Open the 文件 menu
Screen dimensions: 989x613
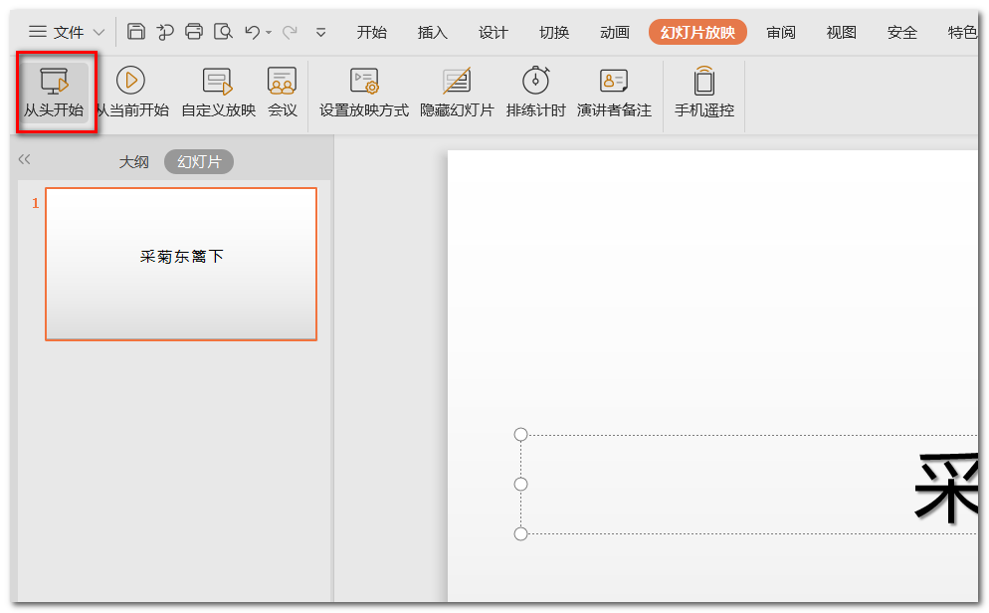click(x=56, y=32)
